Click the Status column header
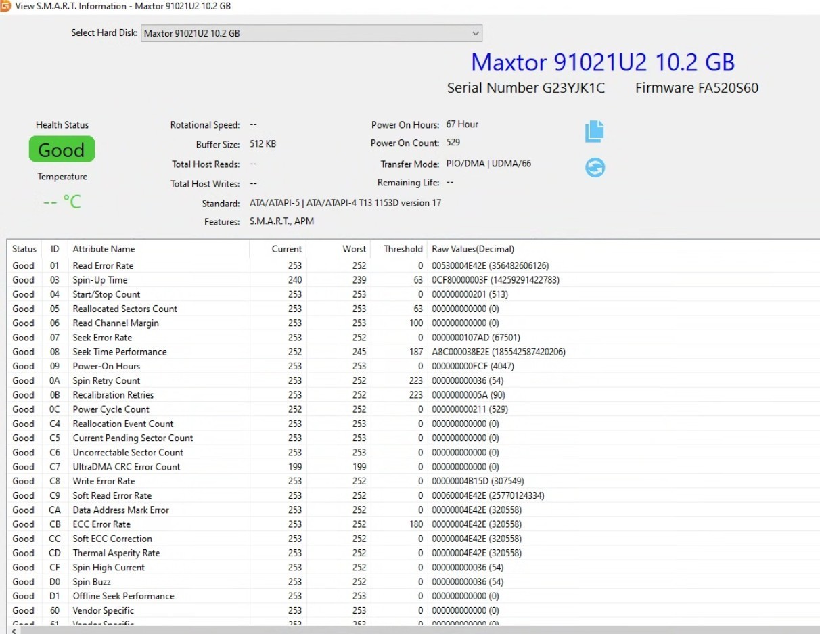The width and height of the screenshot is (820, 634). click(x=24, y=249)
